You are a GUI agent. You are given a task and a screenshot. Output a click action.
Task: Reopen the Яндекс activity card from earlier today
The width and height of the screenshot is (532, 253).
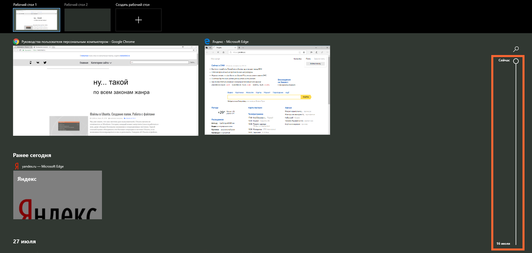[x=58, y=195]
